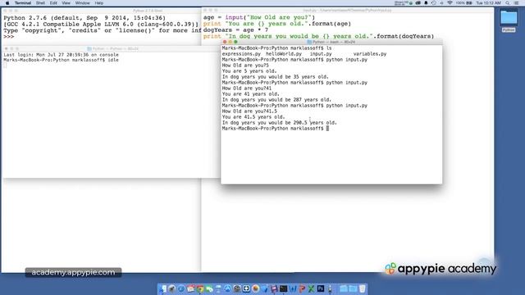Click the battery status indicator
The width and height of the screenshot is (525, 295).
[x=463, y=3]
